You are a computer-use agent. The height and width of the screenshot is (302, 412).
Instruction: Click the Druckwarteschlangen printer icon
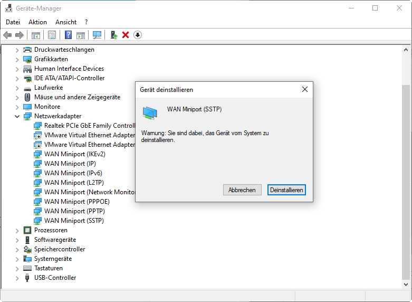[x=27, y=50]
